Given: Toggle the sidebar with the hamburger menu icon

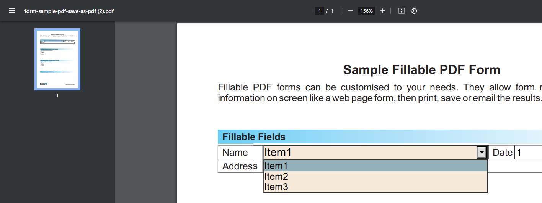Looking at the screenshot, I should pos(12,11).
